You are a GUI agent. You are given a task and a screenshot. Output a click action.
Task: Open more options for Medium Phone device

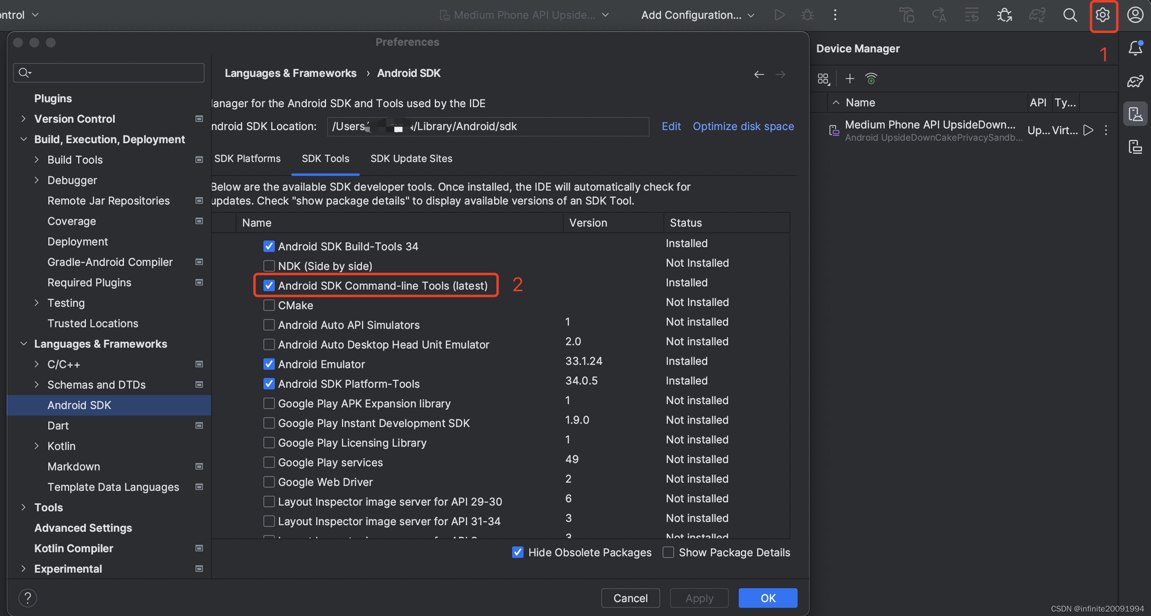tap(1106, 130)
